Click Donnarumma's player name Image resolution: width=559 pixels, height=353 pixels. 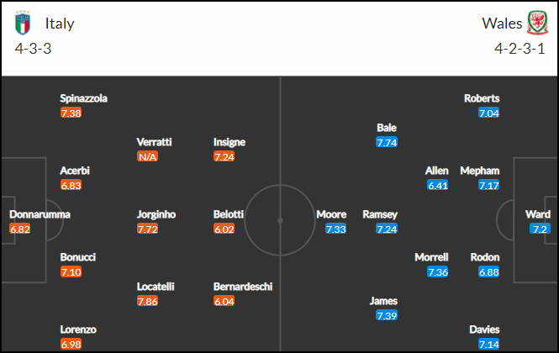(x=40, y=214)
